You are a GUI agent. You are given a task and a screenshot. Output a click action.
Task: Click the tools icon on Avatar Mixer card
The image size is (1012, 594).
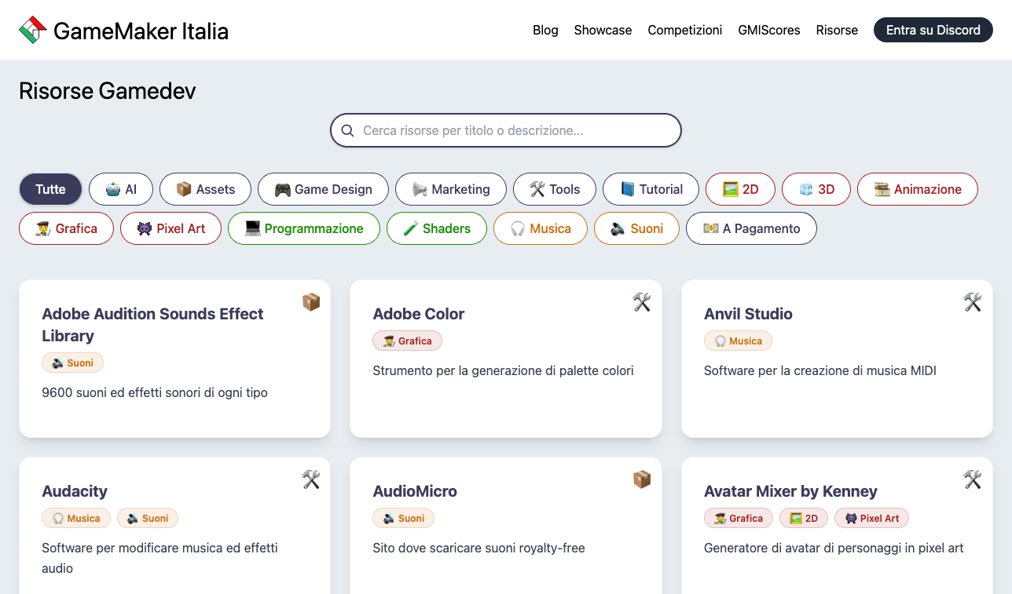click(973, 479)
